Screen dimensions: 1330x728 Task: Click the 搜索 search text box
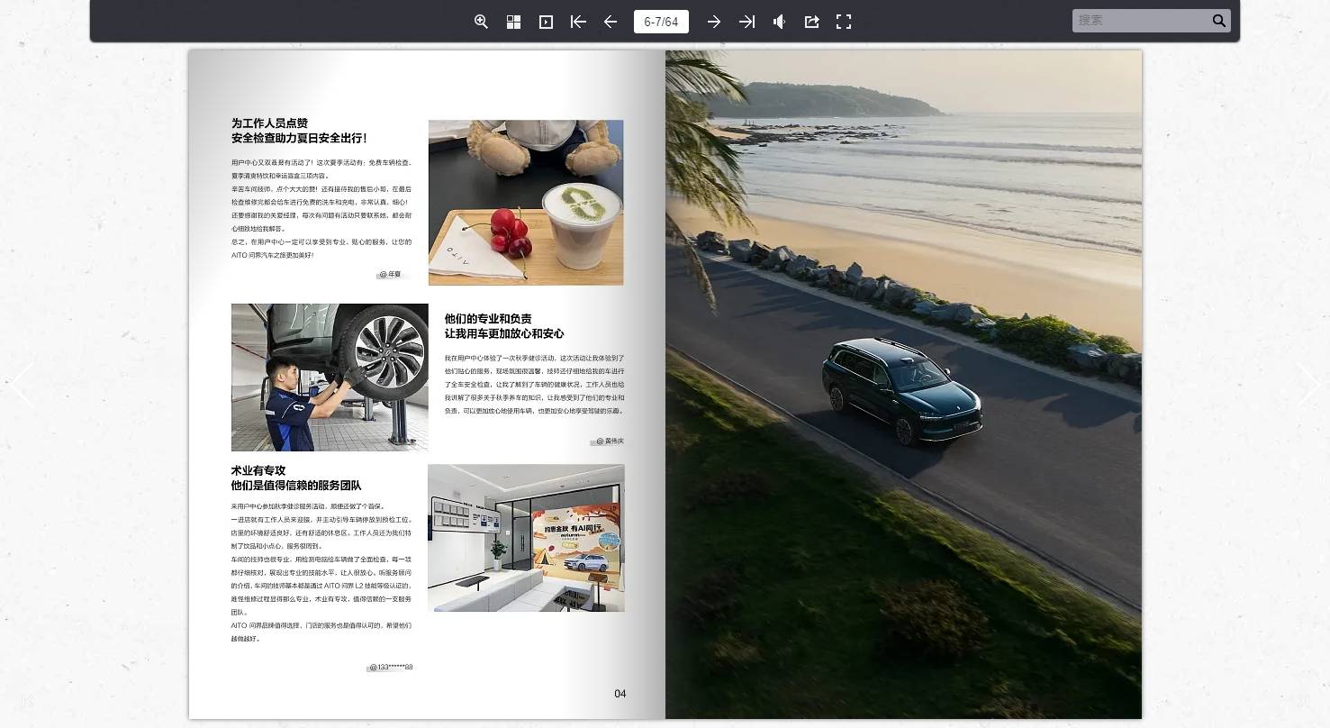[1140, 21]
